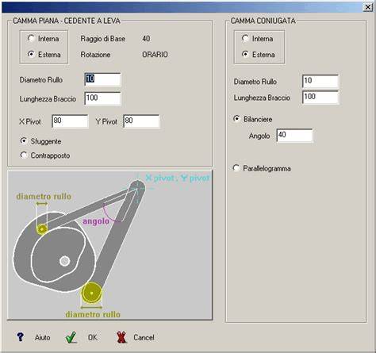The image size is (376, 353).
Task: Choose the Contrapposto option
Action: tap(24, 155)
